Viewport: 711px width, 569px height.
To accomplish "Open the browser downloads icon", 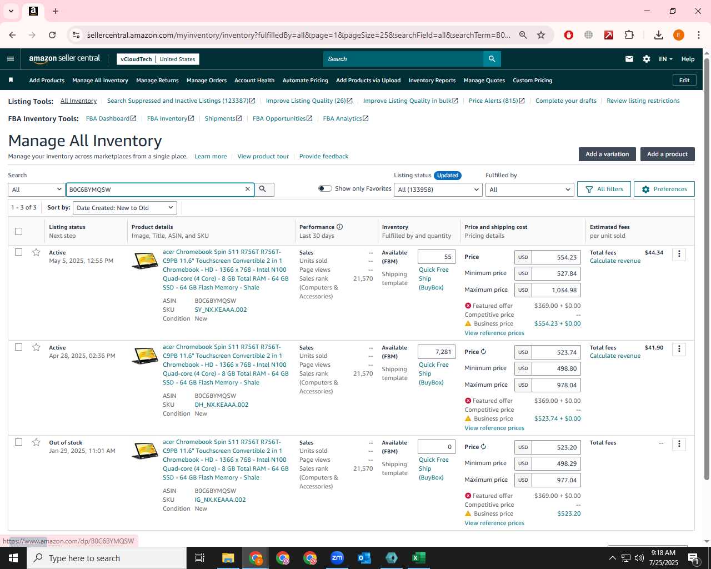I will tap(658, 35).
